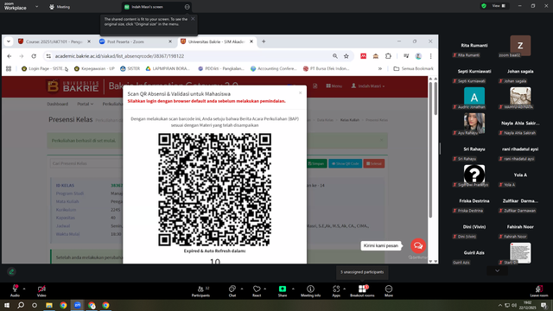Open the View layout menu
This screenshot has height=311, width=553.
point(499,6)
